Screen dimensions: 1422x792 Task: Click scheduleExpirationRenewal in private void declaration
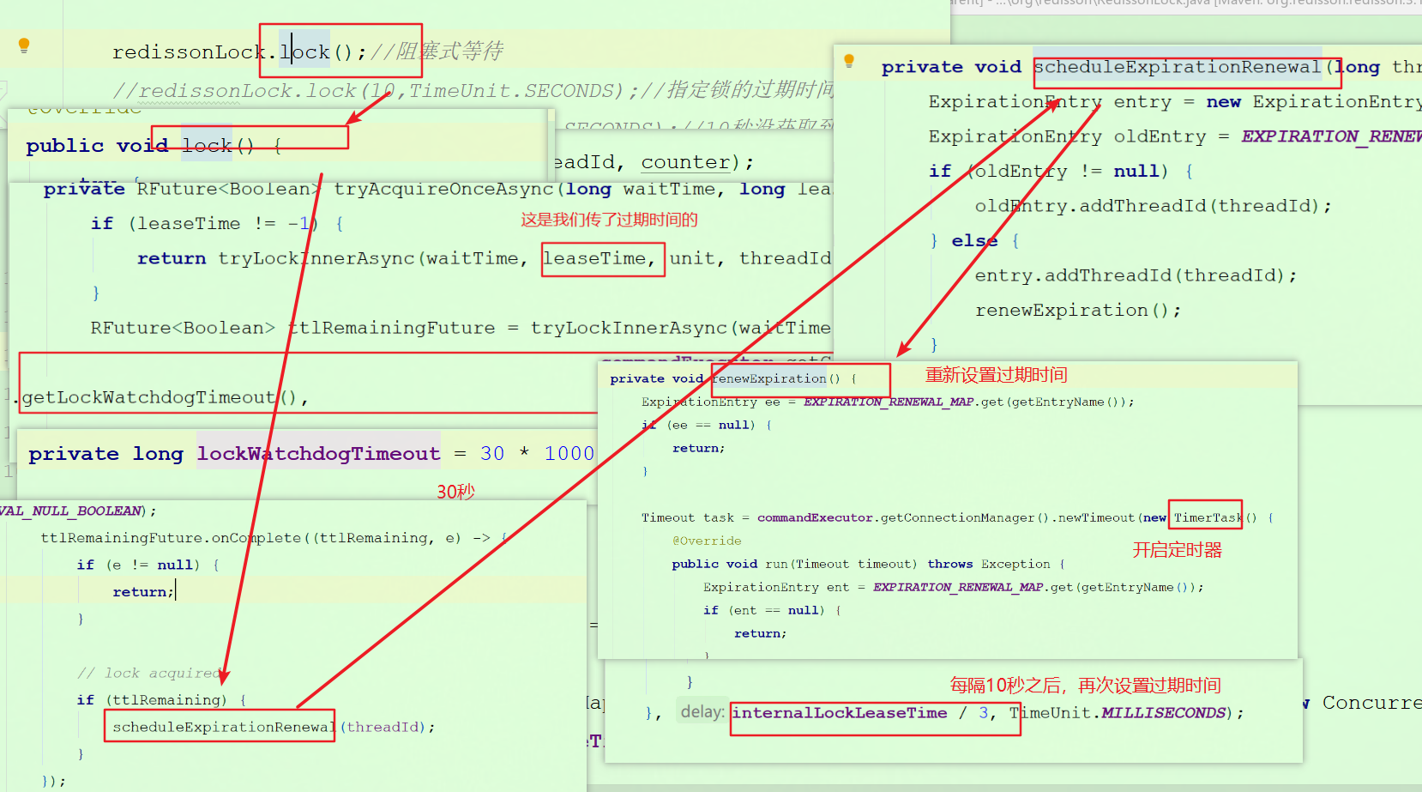coord(1178,67)
